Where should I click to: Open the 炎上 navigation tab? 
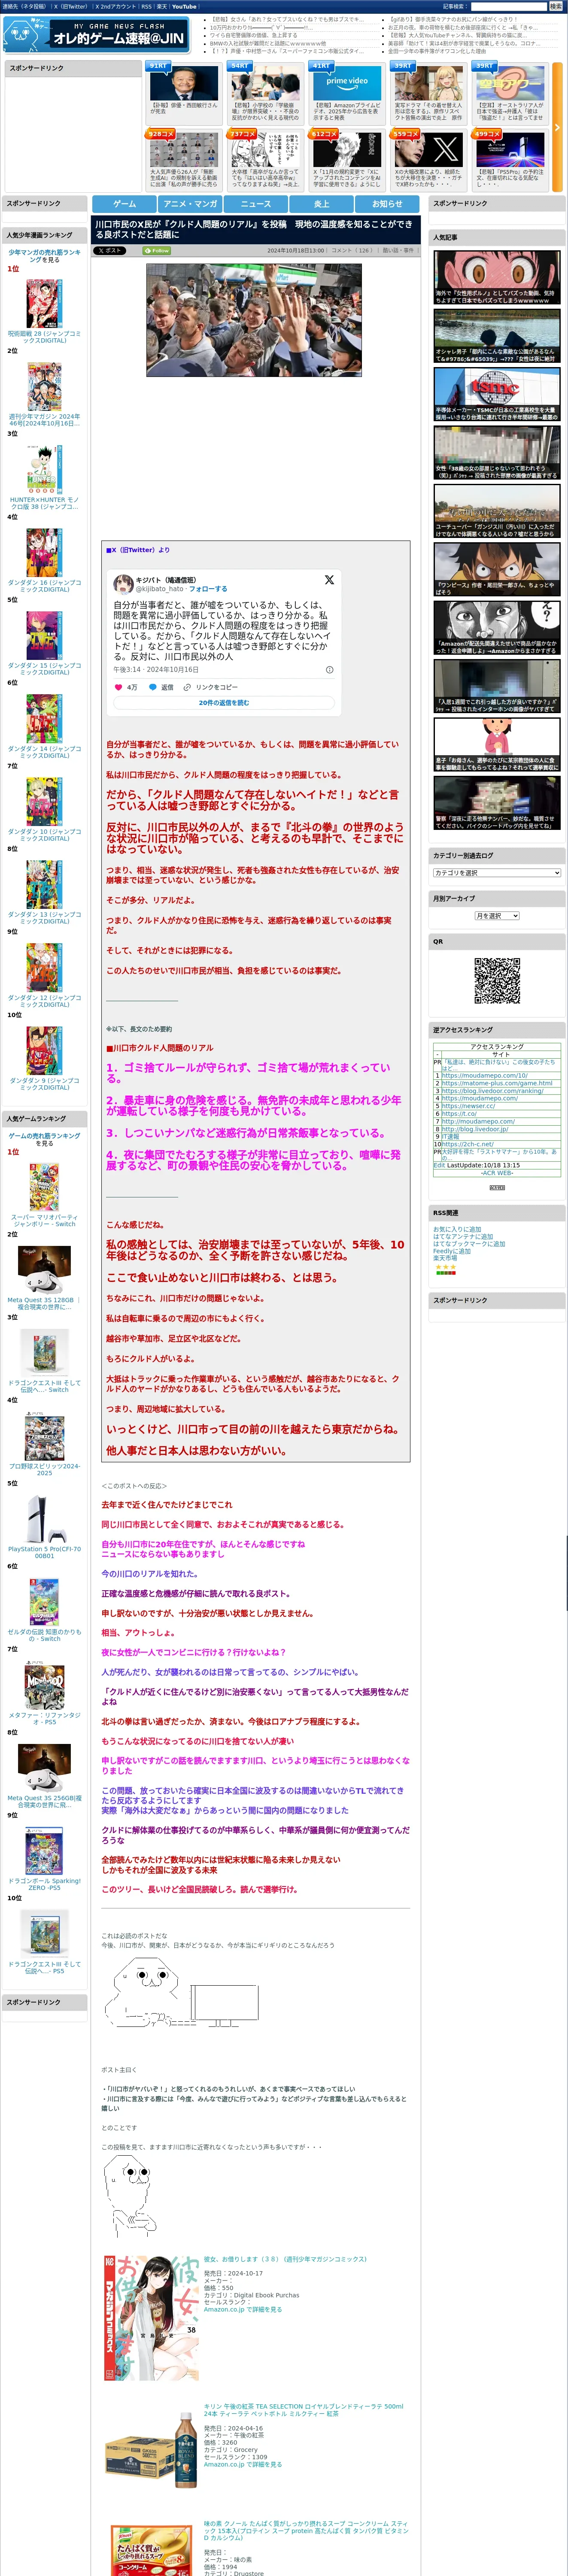(321, 203)
